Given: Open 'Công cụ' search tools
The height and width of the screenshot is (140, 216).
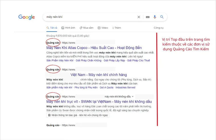Looking at the screenshot, I should pos(159,28).
